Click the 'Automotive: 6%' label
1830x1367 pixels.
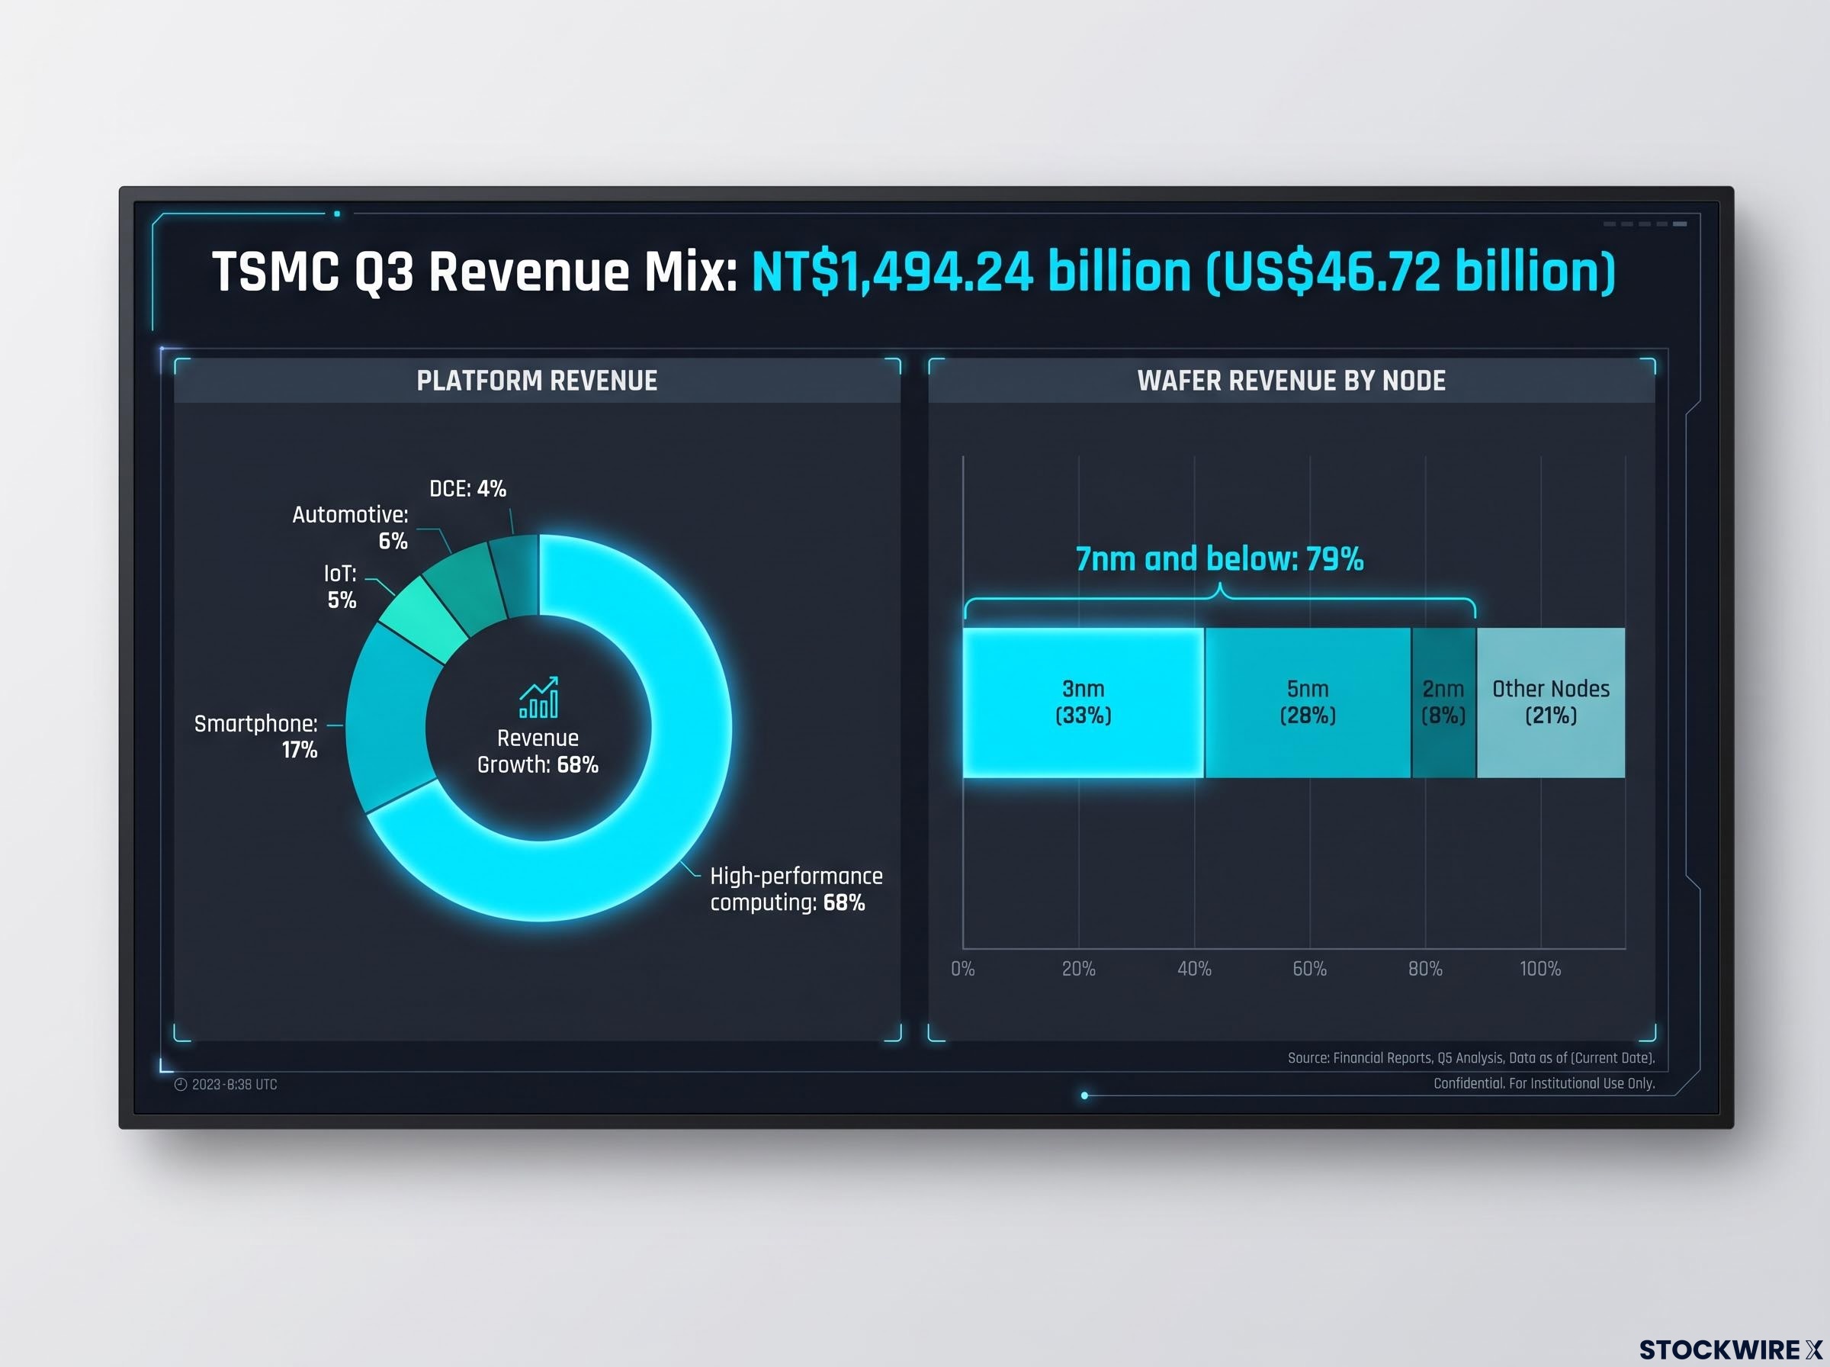click(350, 528)
